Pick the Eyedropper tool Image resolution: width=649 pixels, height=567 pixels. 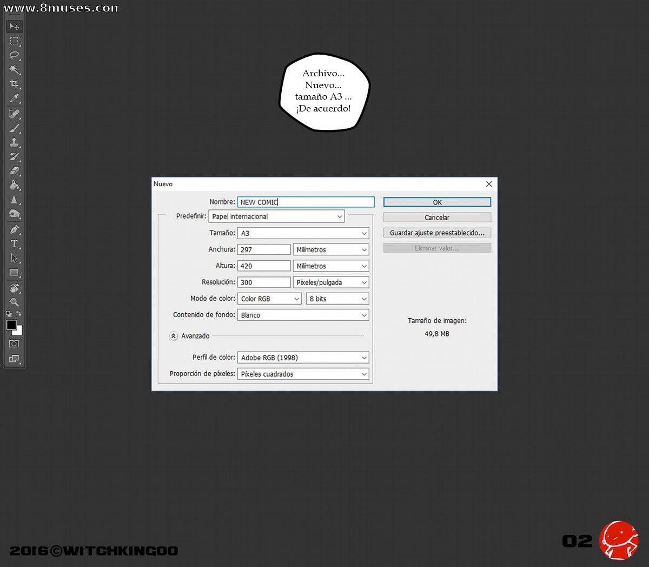tap(15, 98)
